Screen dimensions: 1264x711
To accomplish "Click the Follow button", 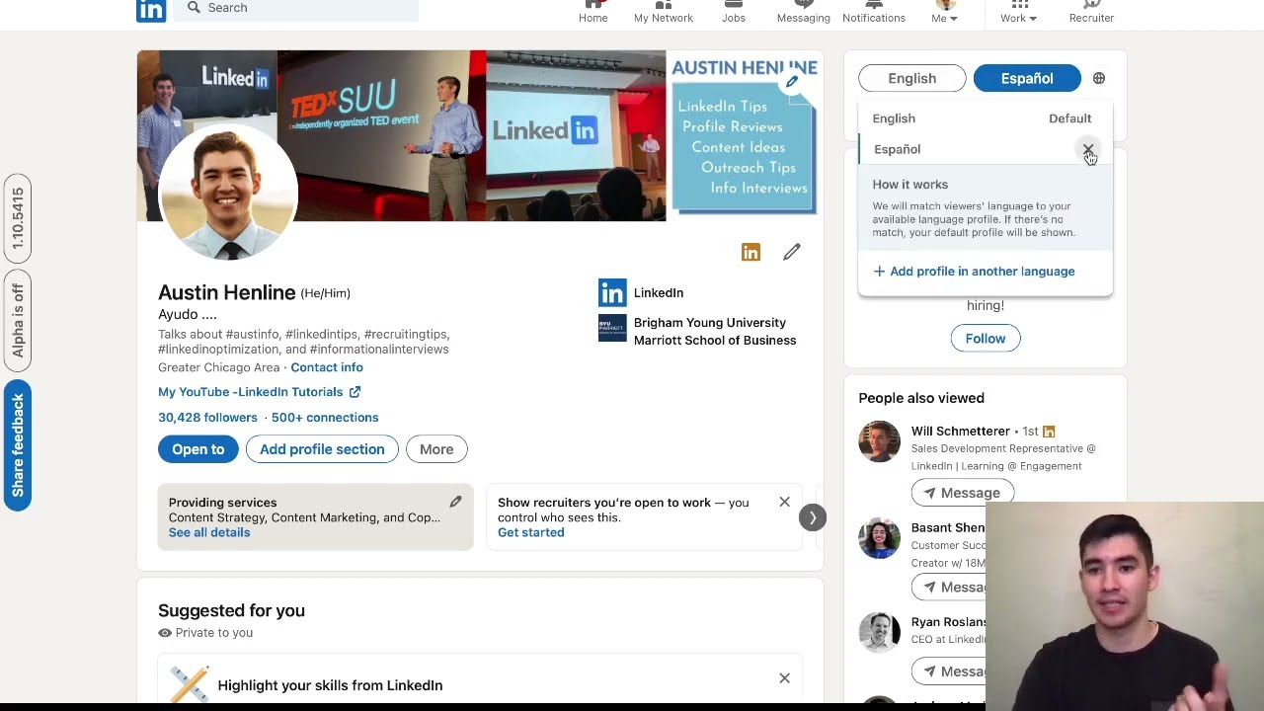I will point(986,339).
